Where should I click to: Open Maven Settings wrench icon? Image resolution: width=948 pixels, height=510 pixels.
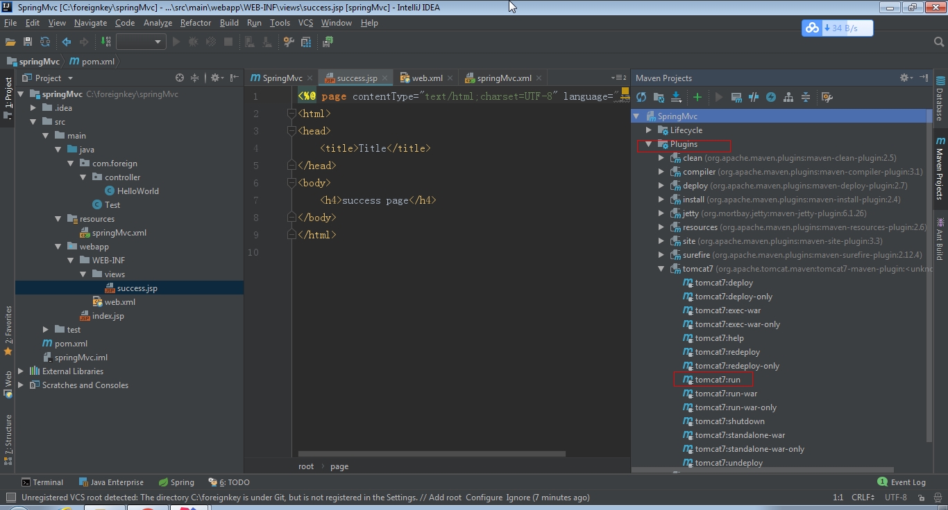827,97
